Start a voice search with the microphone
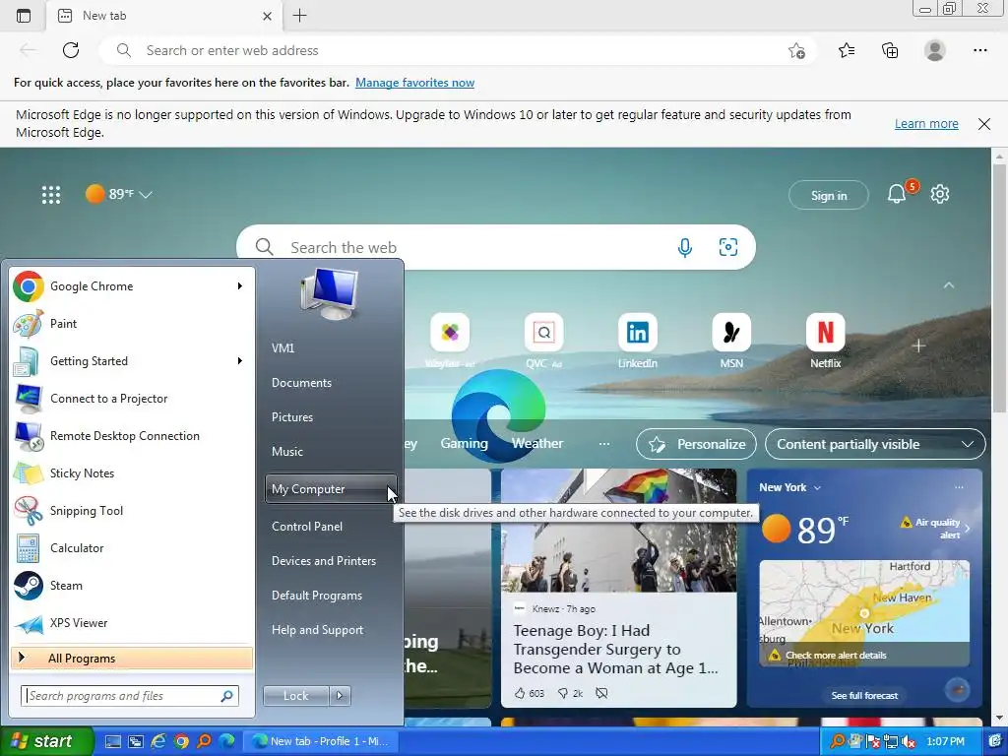Image resolution: width=1008 pixels, height=756 pixels. (685, 247)
